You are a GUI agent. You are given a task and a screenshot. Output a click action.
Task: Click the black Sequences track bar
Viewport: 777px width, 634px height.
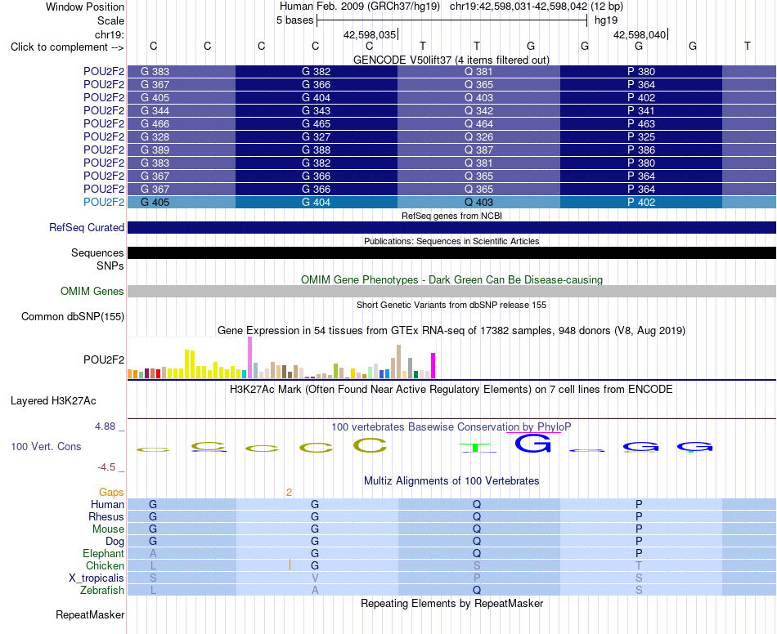tap(451, 252)
